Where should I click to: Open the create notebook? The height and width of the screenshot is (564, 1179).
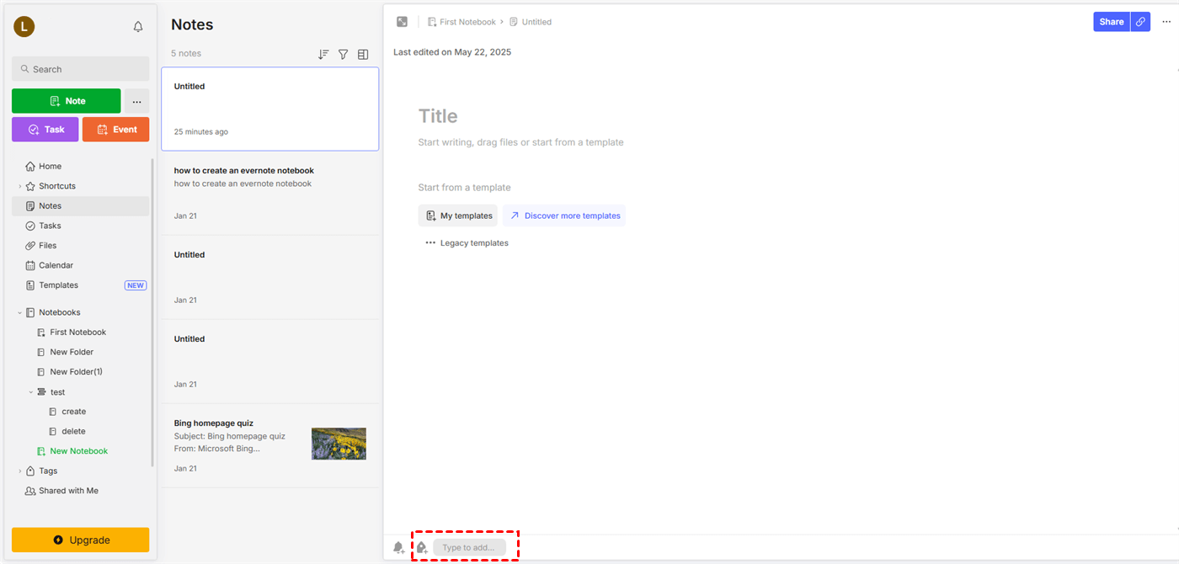74,412
